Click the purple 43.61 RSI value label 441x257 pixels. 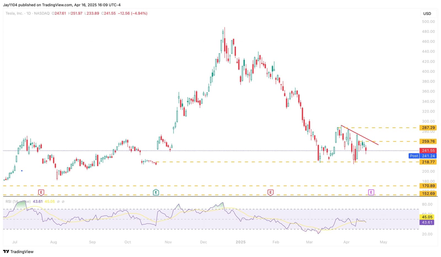[x=427, y=222]
